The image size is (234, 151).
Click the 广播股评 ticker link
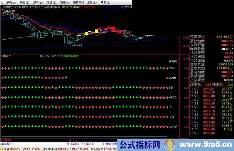pyautogui.click(x=109, y=144)
